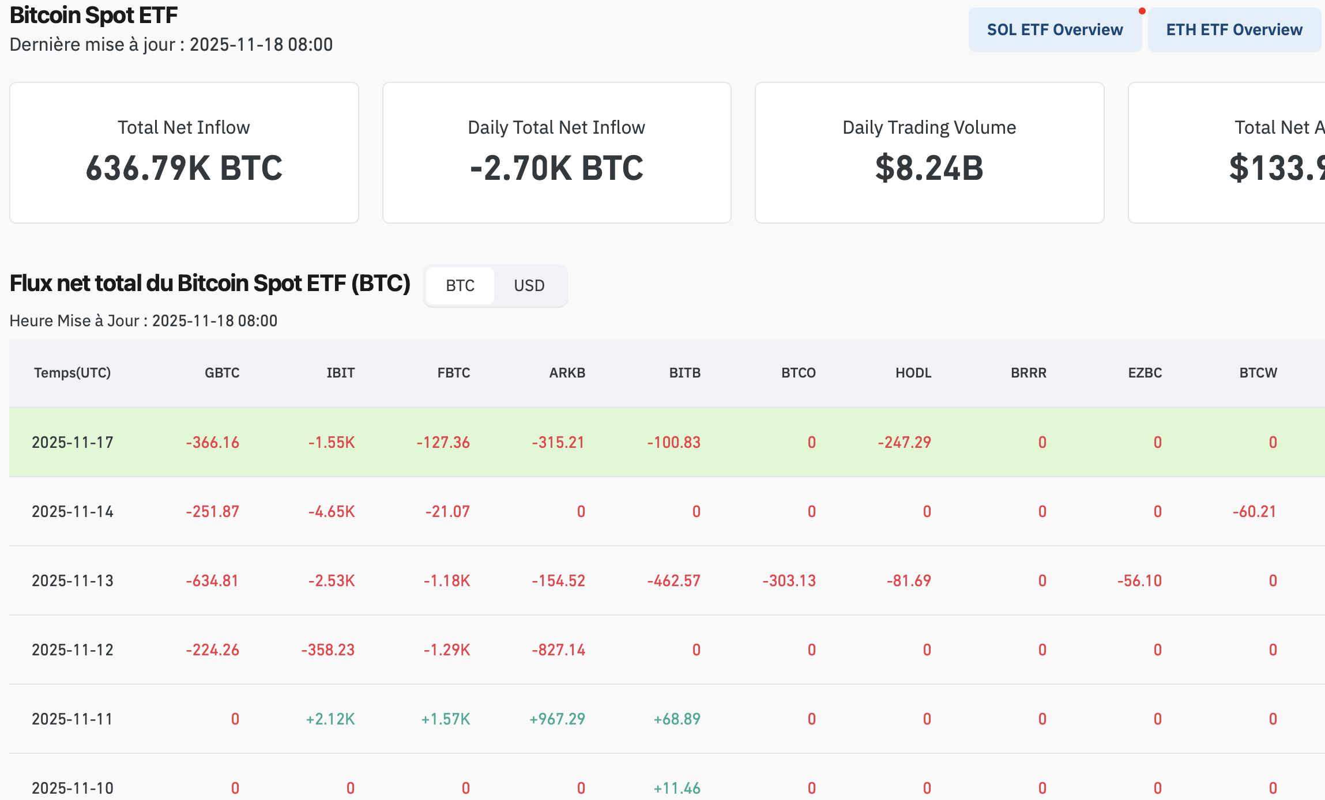Click the GBTC column header
1325x800 pixels.
pyautogui.click(x=222, y=373)
